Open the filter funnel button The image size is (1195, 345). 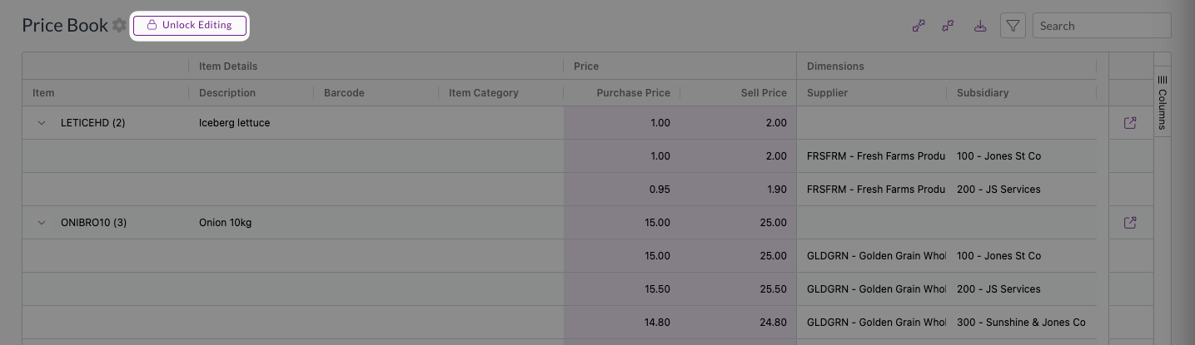[1013, 26]
